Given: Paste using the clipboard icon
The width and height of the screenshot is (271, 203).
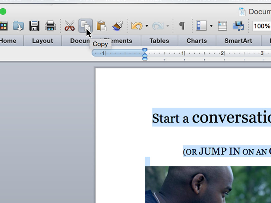Looking at the screenshot, I should click(101, 26).
